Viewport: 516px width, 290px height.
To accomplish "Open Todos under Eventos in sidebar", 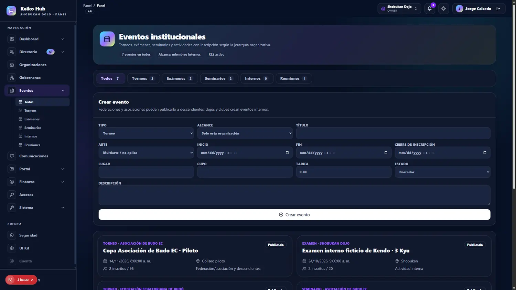I will pos(42,102).
